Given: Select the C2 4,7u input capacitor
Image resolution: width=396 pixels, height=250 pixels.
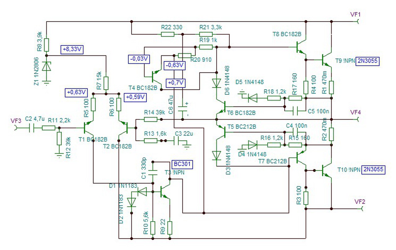Looking at the screenshot, I should pyautogui.click(x=32, y=128).
